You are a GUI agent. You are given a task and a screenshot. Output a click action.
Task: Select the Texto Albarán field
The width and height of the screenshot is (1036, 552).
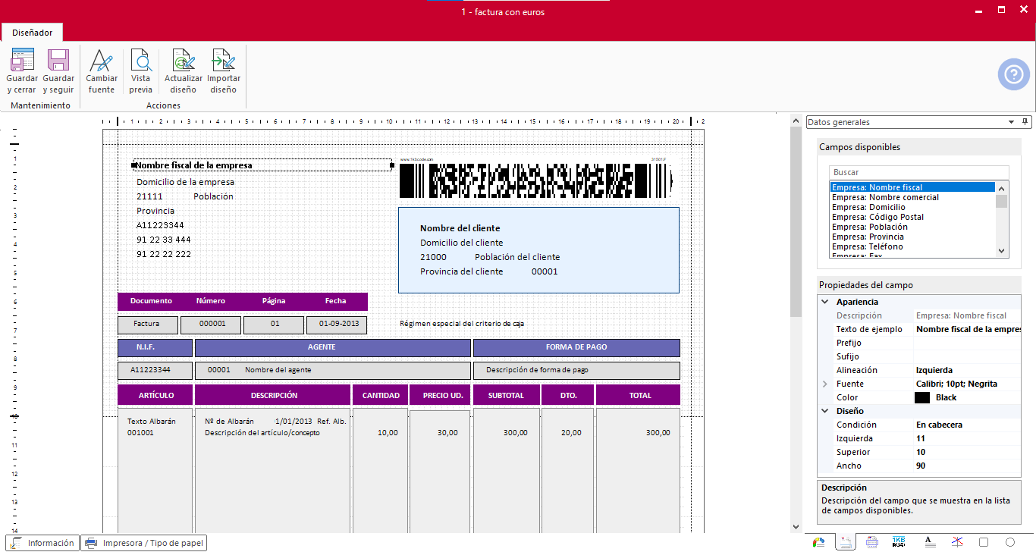[x=151, y=421]
